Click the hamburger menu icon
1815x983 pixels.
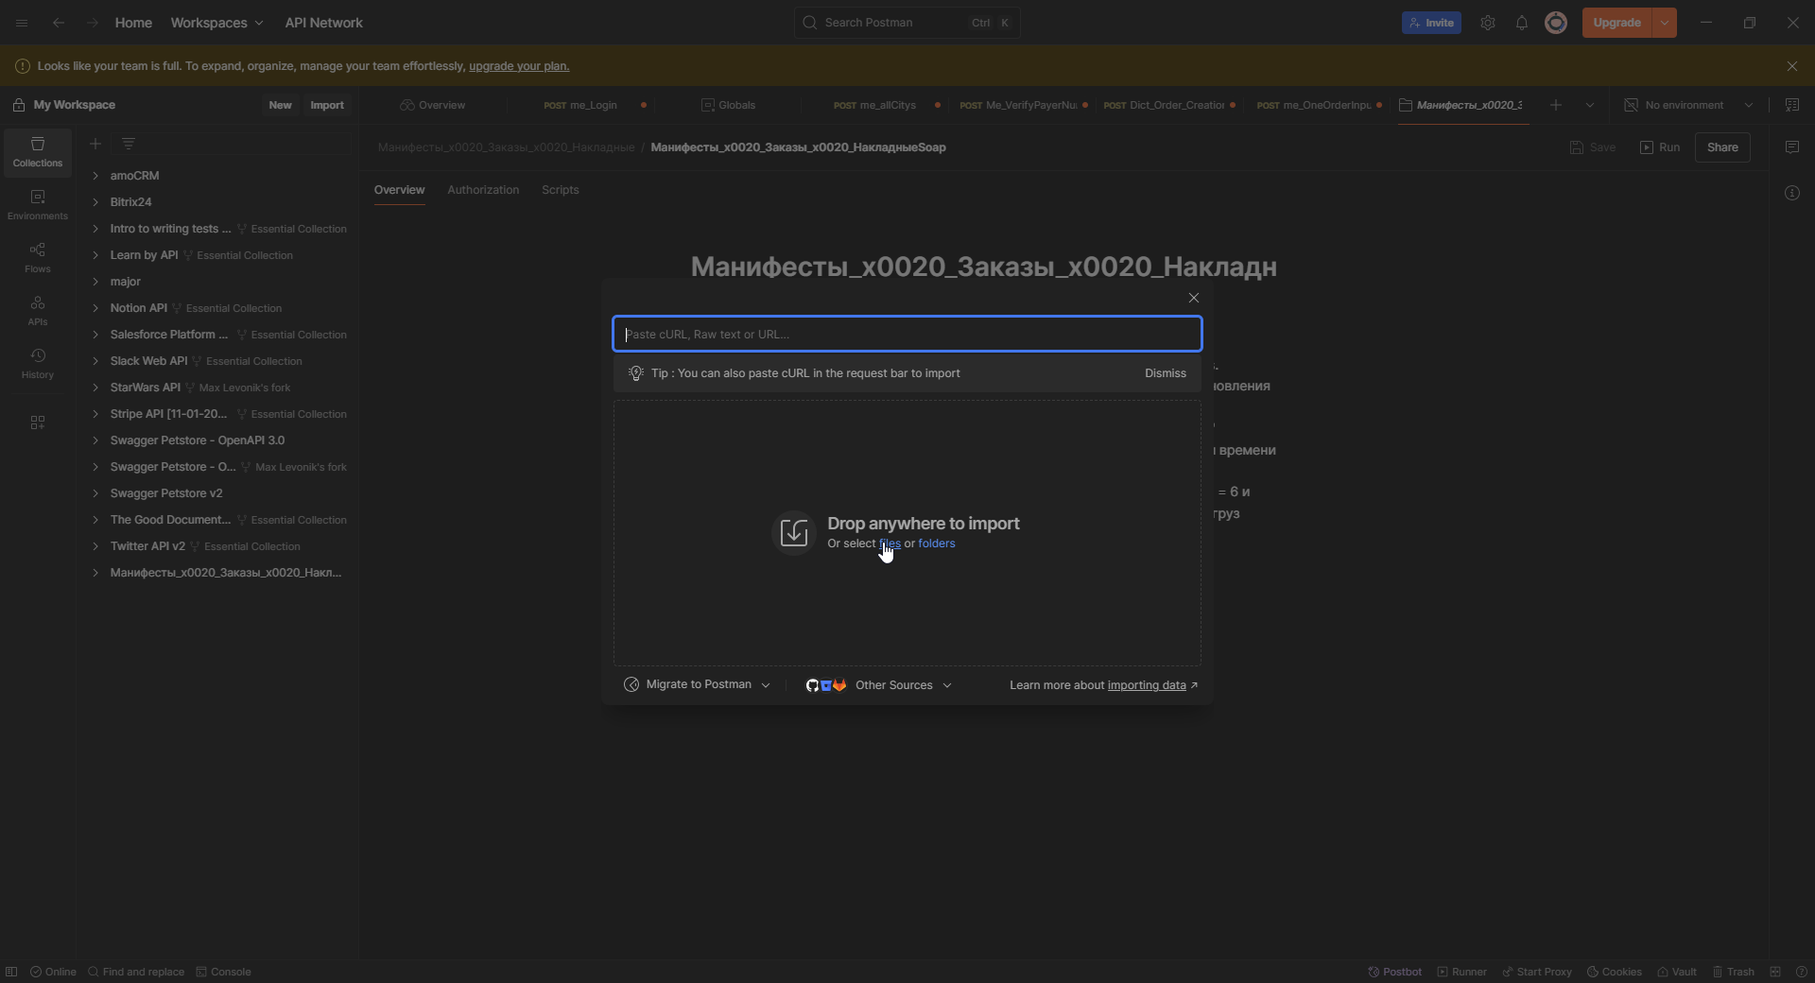coord(22,23)
